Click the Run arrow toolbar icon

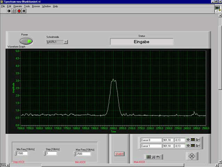point(9,11)
